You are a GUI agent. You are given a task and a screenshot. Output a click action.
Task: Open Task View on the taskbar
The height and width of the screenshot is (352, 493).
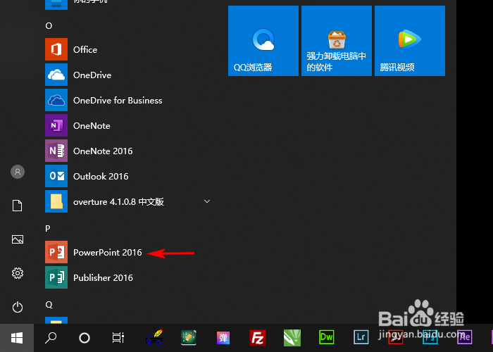(118, 338)
